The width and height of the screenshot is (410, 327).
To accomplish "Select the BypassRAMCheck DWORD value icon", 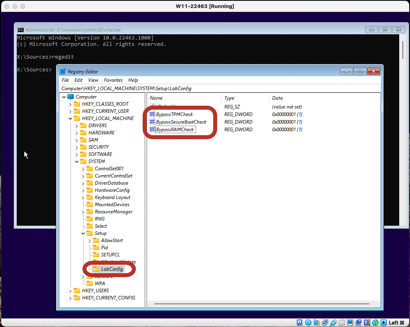I will click(x=152, y=129).
